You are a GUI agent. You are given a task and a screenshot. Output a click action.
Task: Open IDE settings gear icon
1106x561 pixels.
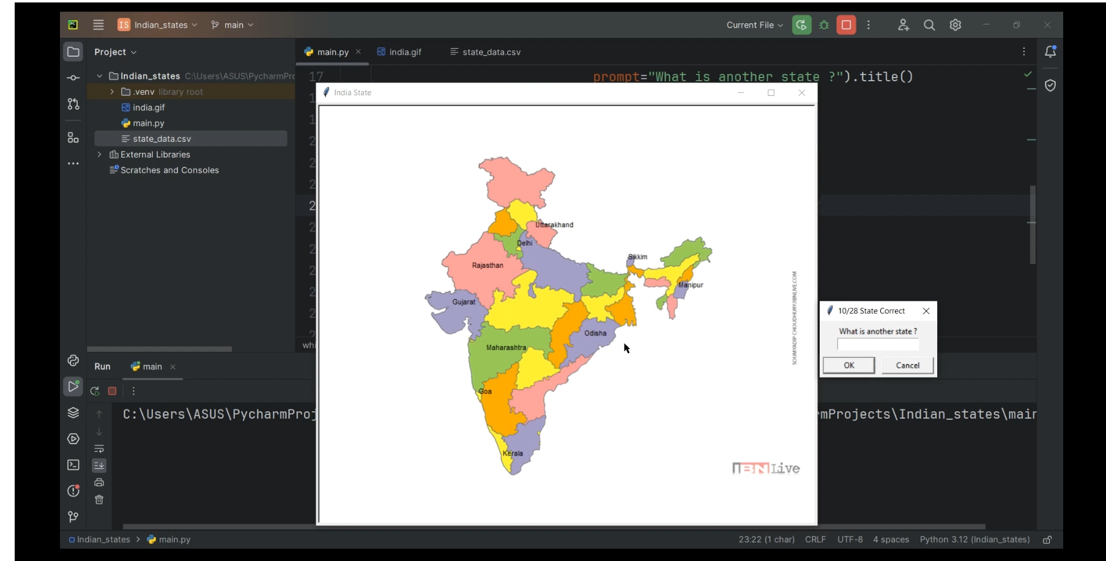[x=956, y=25]
